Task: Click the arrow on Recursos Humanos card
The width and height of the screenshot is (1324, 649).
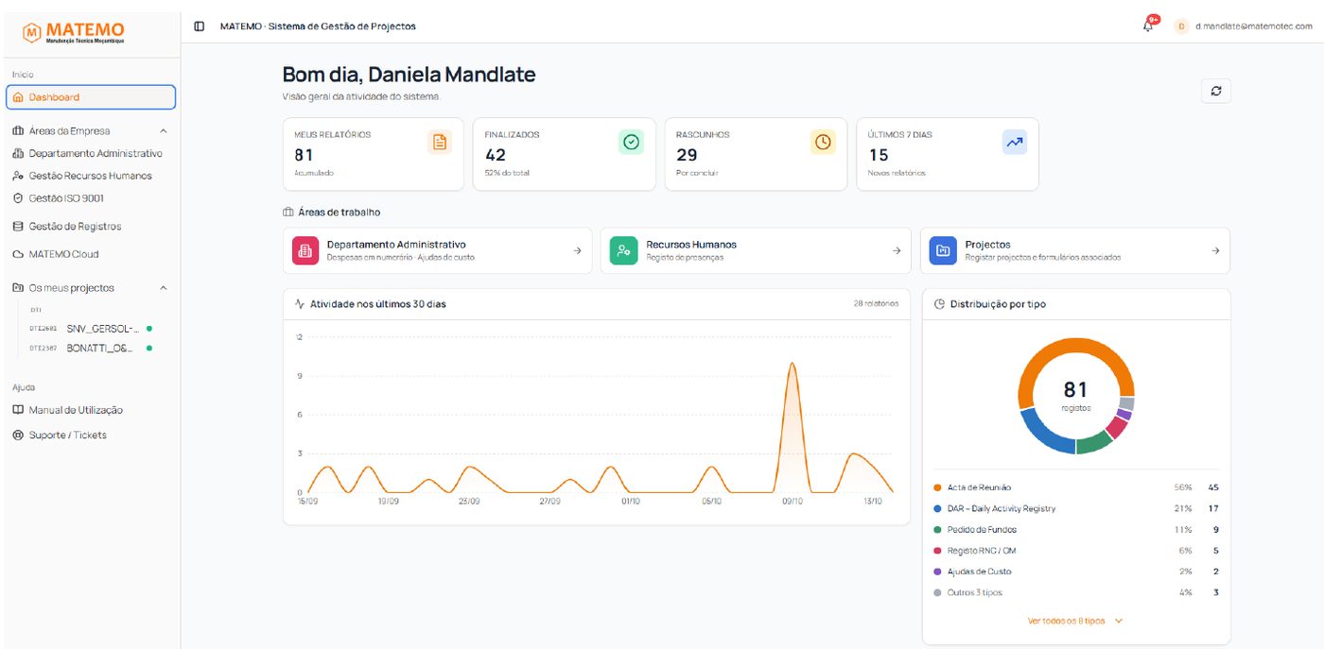Action: (897, 250)
